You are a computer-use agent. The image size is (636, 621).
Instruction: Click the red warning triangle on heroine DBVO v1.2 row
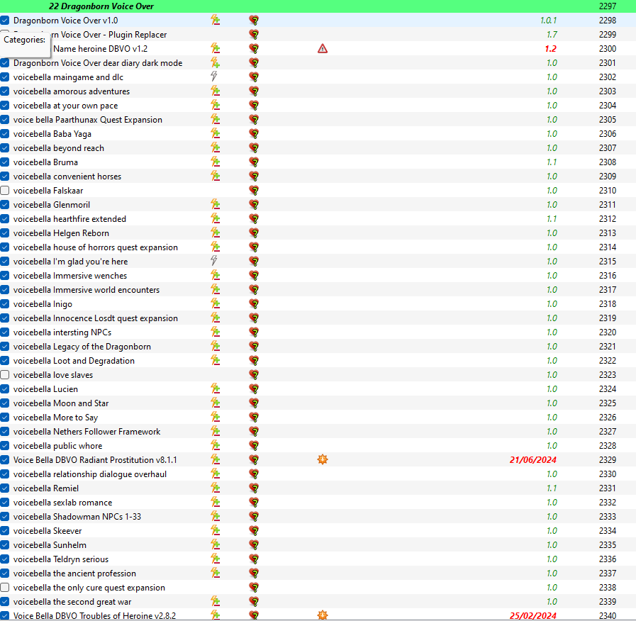coord(323,49)
